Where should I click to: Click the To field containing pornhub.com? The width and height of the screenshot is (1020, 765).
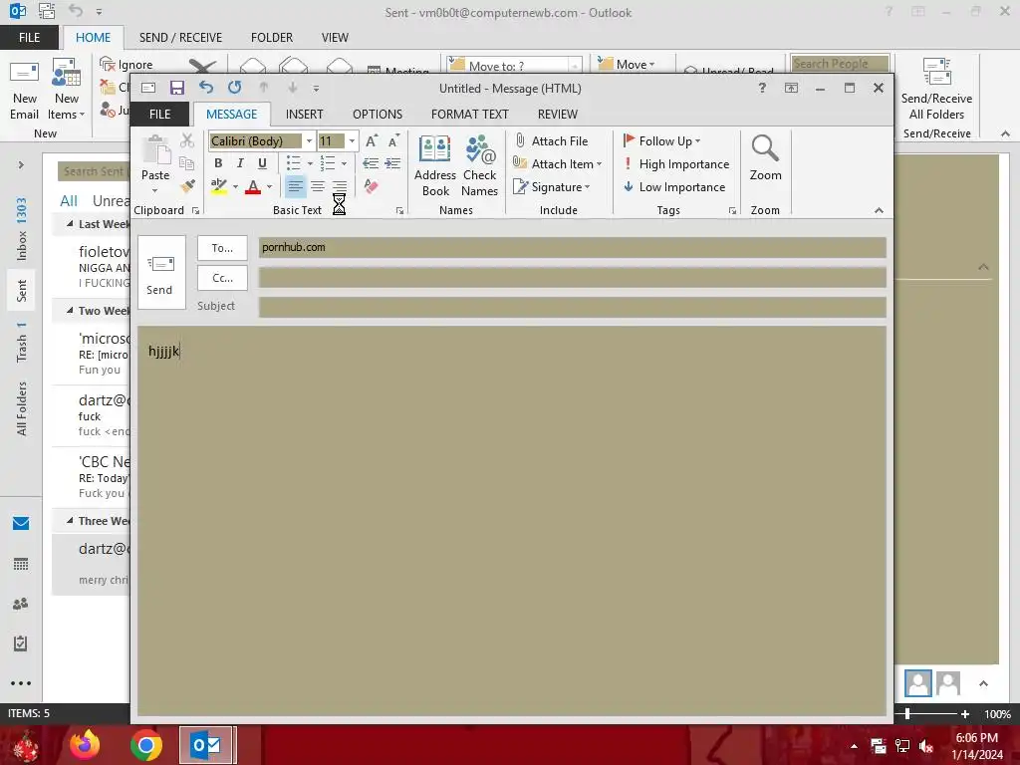(572, 247)
